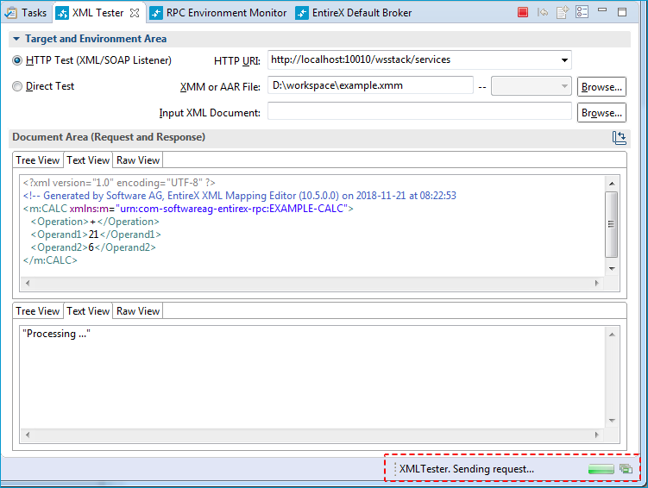Toggle document area layout orientation icon
This screenshot has height=488, width=648.
coord(619,137)
